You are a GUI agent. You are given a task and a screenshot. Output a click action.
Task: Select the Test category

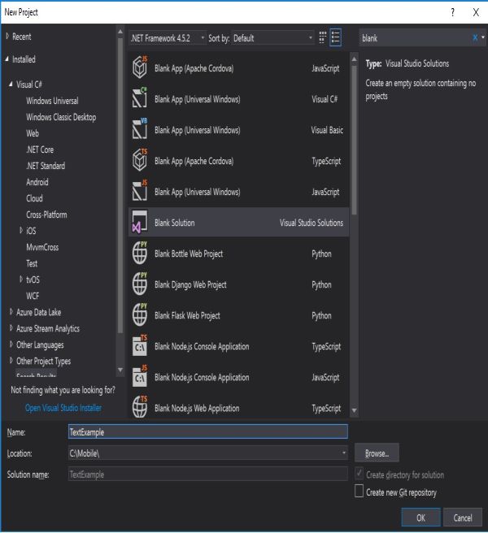32,263
